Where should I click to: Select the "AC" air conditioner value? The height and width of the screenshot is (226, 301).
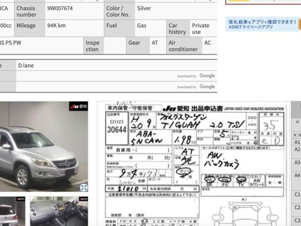[x=207, y=43]
